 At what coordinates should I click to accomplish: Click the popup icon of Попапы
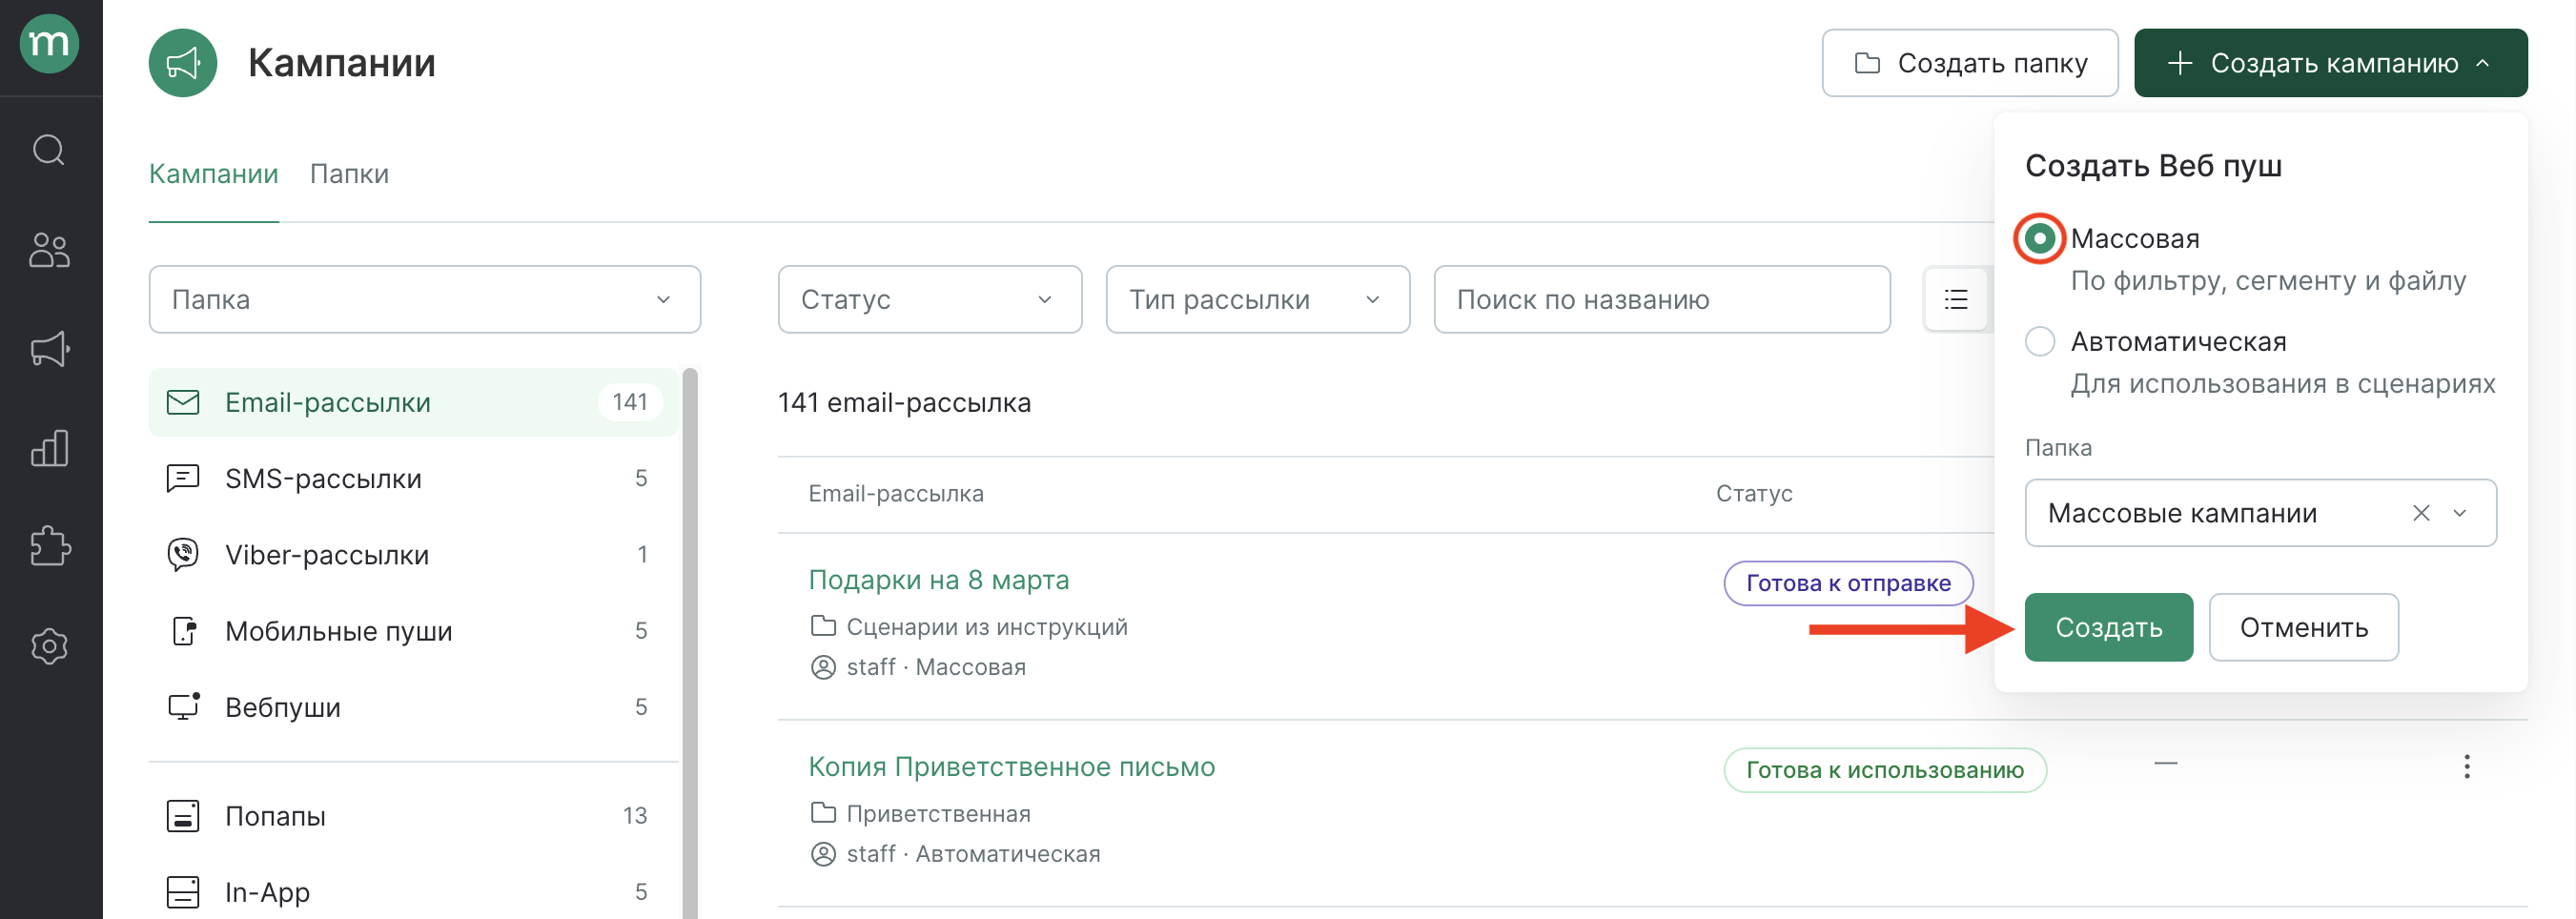coord(183,815)
